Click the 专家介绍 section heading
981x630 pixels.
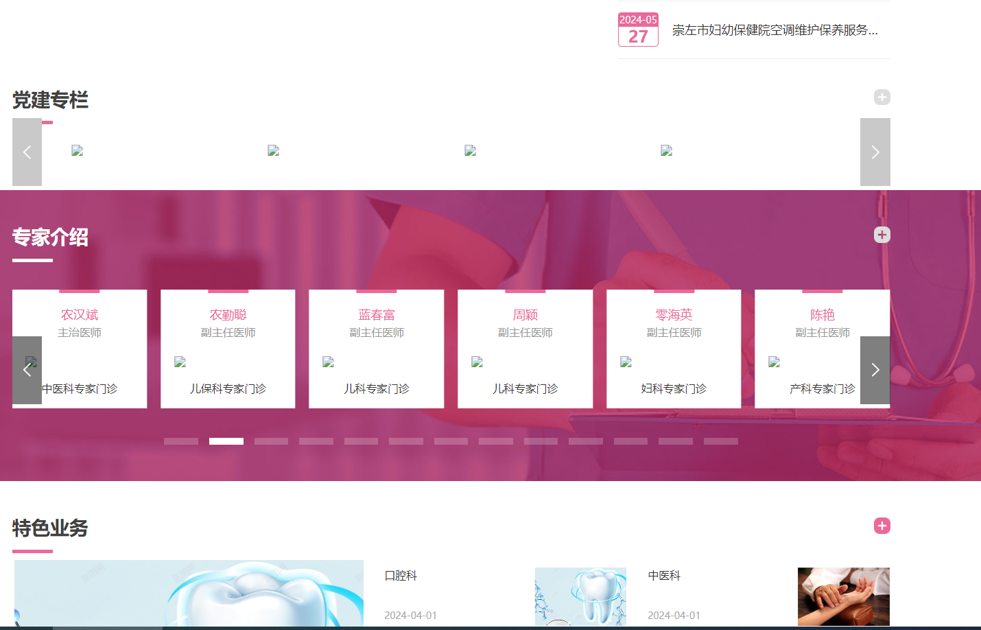click(x=50, y=237)
